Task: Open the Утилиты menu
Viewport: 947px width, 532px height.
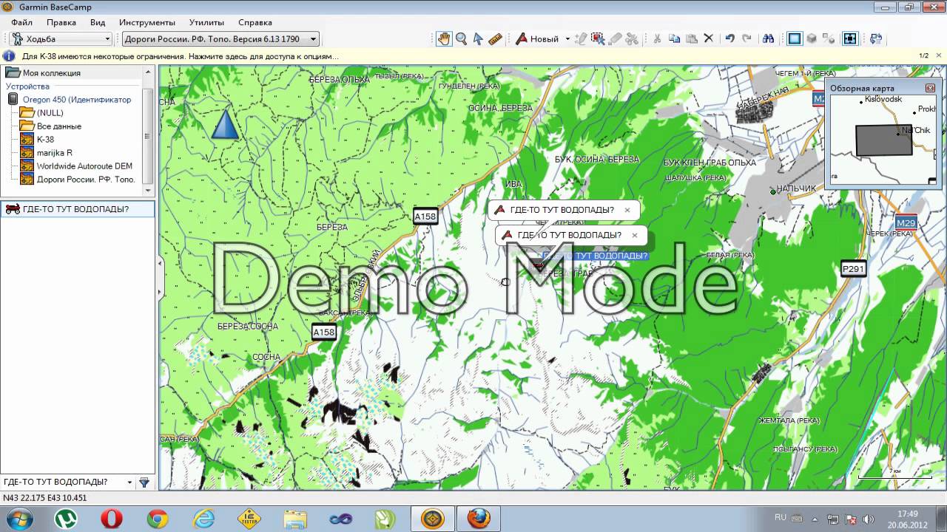Action: [206, 22]
